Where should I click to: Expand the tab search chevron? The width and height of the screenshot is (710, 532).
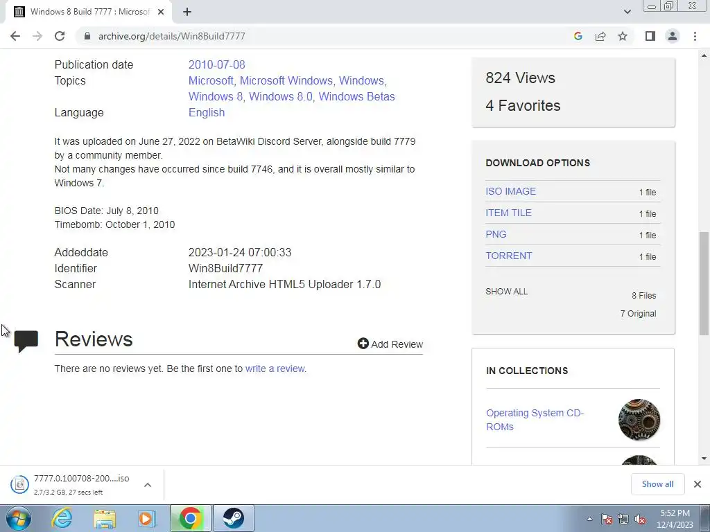click(627, 12)
